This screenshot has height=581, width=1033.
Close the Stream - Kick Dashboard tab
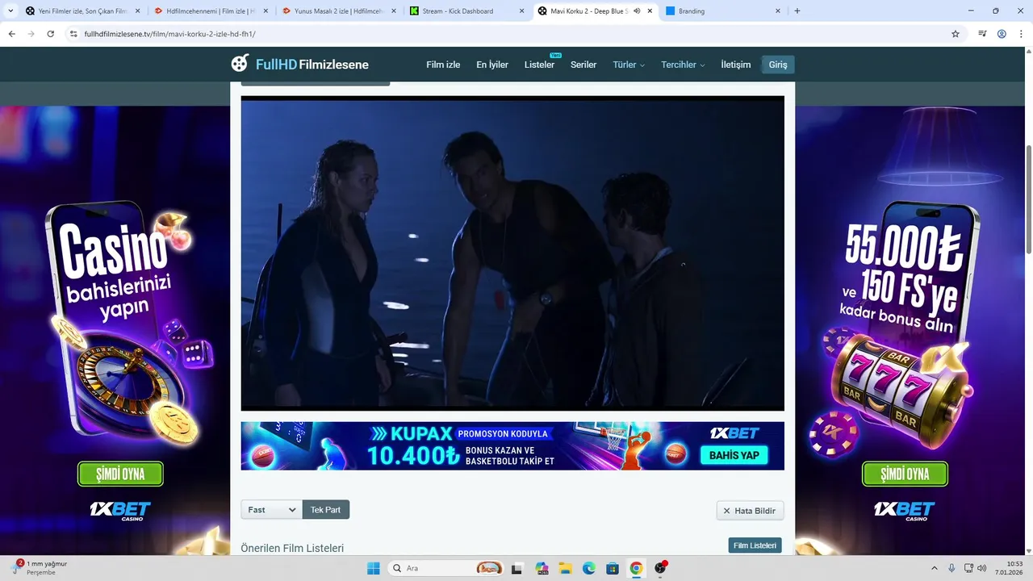[x=521, y=11]
